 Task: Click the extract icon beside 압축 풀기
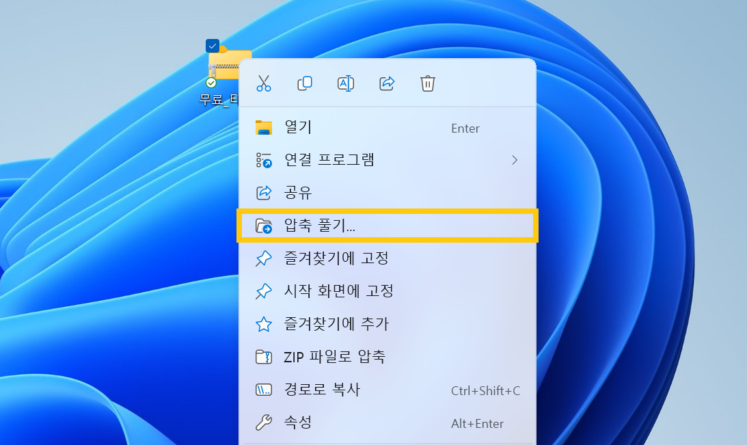click(263, 226)
